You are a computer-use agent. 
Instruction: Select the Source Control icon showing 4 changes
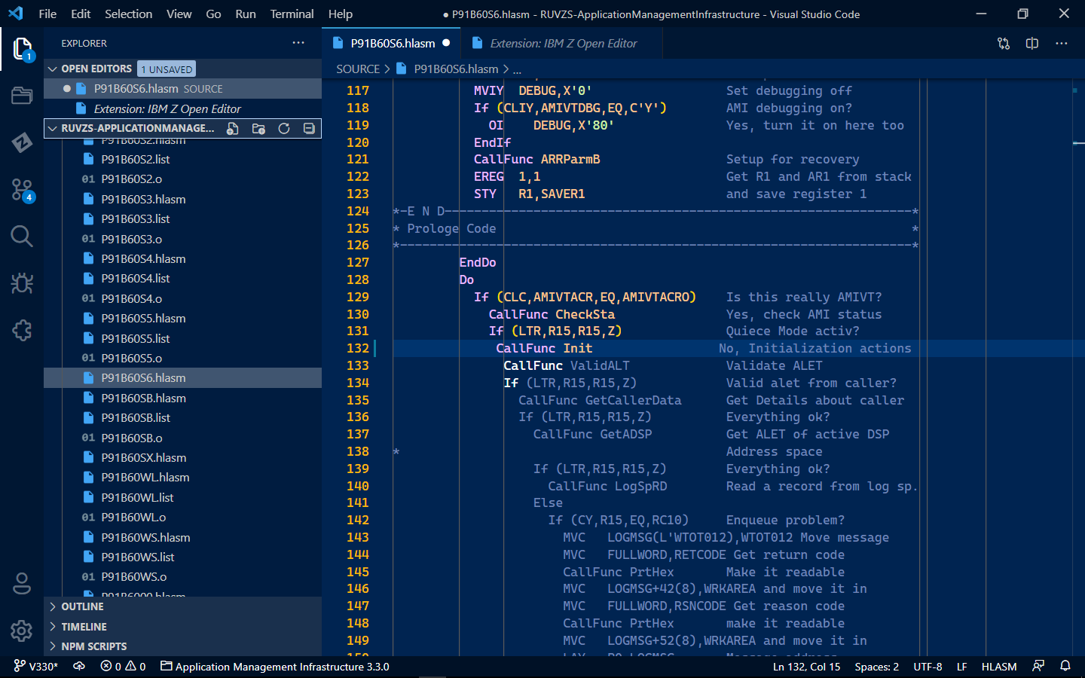pyautogui.click(x=23, y=190)
